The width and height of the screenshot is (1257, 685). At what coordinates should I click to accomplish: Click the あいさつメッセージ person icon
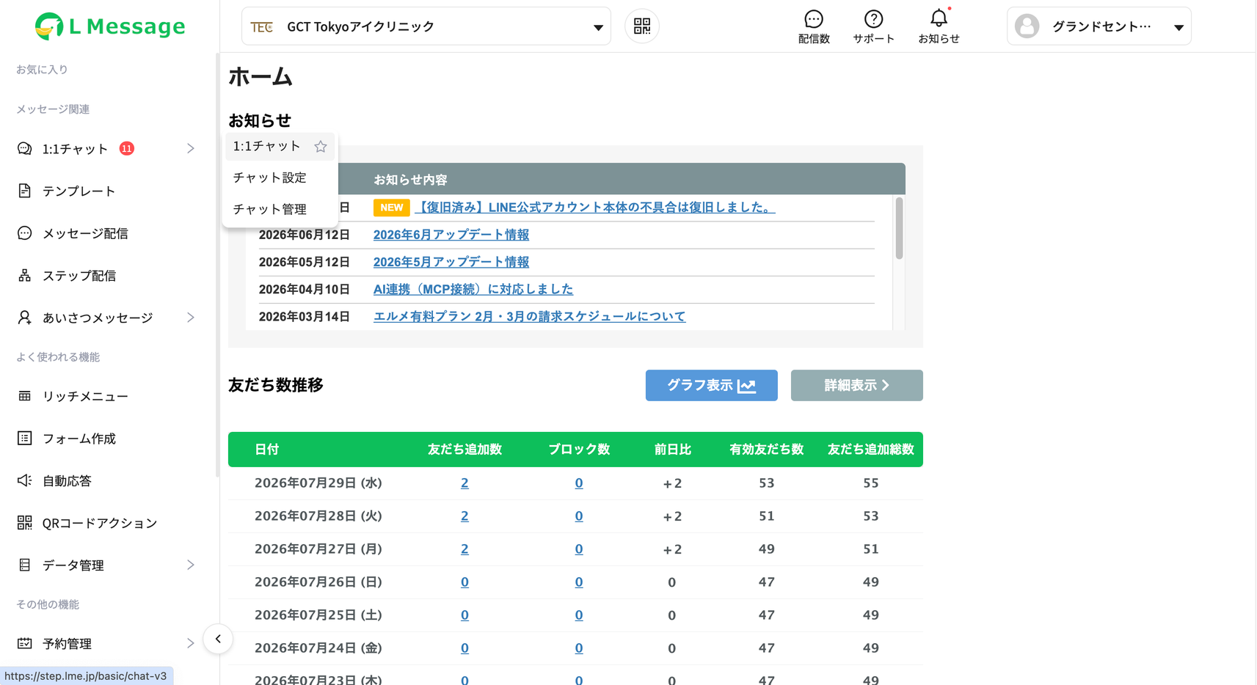click(24, 318)
